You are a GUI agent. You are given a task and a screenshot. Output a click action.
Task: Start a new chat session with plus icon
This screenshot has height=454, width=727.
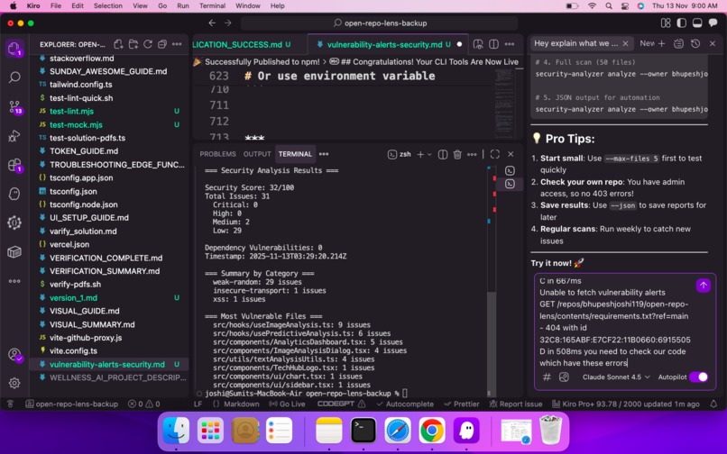point(662,43)
